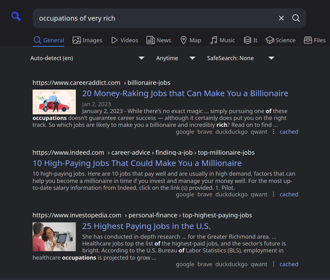Viewport: 330px width, 280px height.
Task: Open the It category tab
Action: click(x=250, y=40)
